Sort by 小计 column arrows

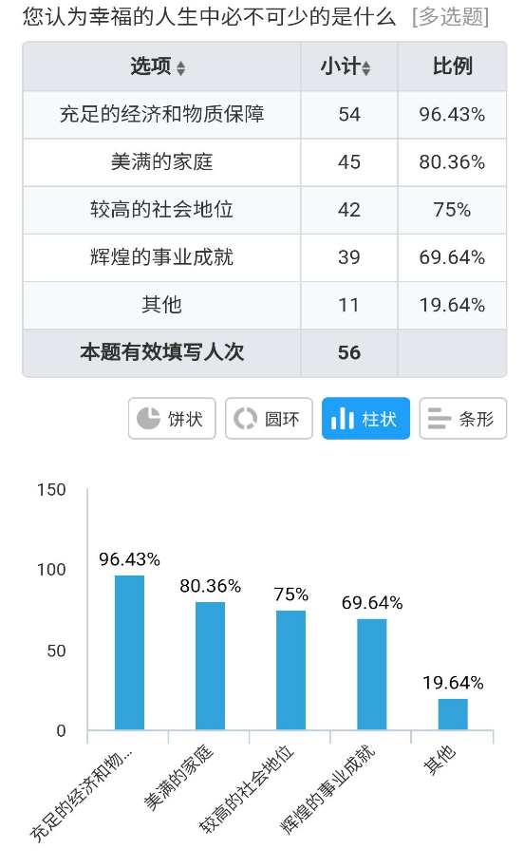coord(365,68)
